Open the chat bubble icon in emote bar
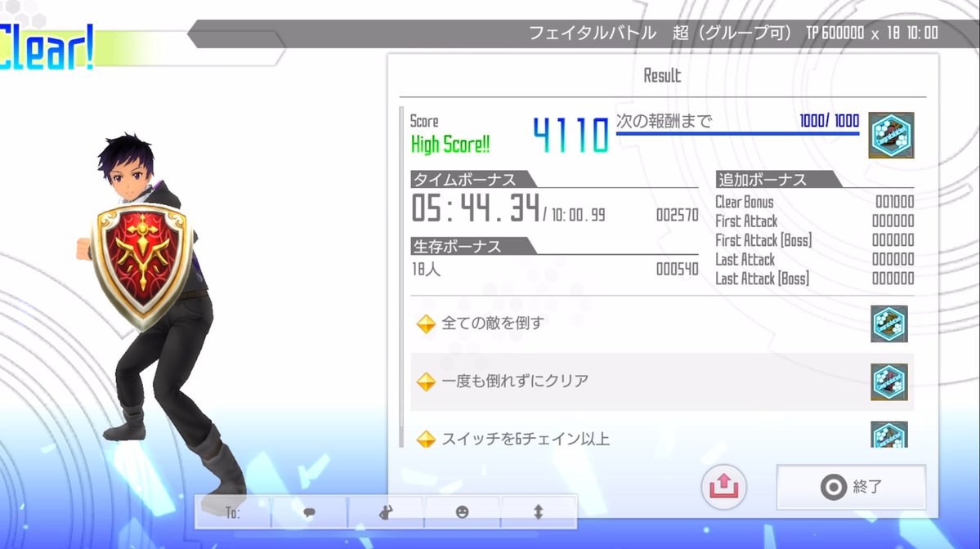 coord(310,512)
